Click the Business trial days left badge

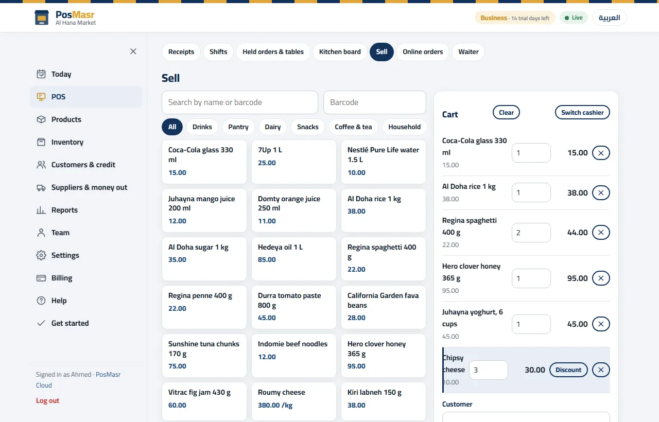tap(515, 17)
